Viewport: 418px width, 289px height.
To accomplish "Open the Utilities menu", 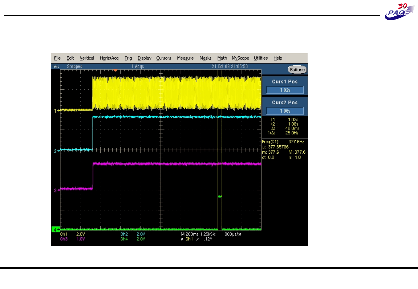I will pos(261,58).
